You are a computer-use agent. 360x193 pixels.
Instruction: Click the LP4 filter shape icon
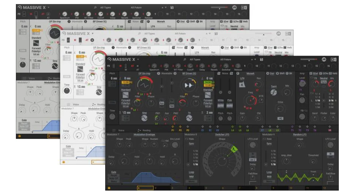click(242, 85)
